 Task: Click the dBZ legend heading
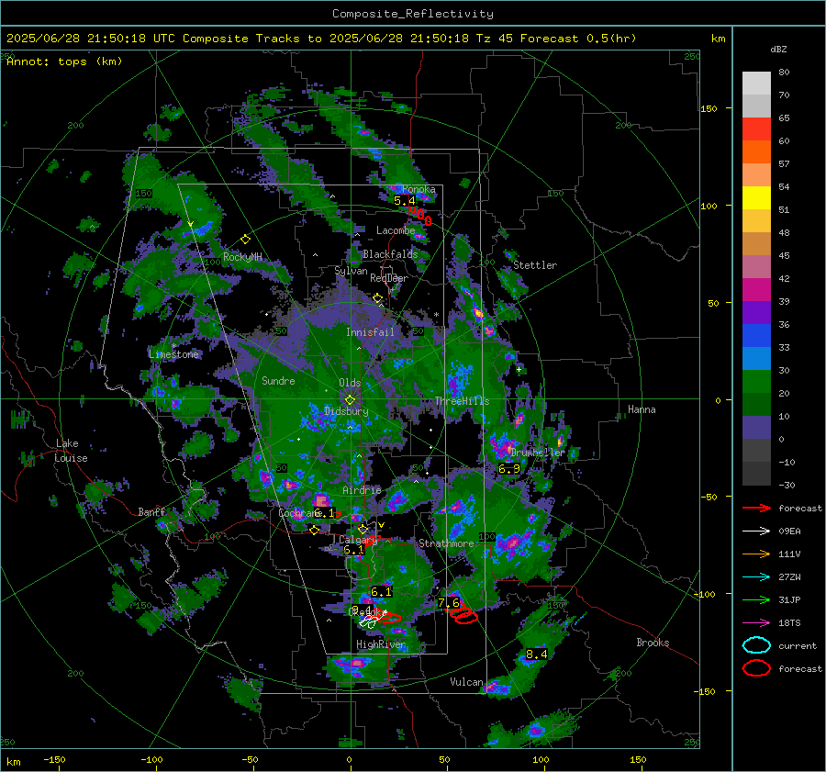coord(778,50)
